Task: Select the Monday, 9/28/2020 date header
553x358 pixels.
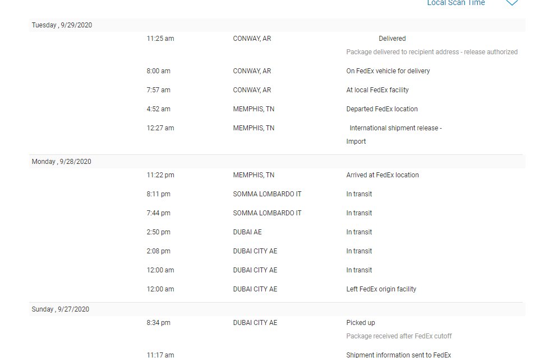Action: tap(61, 162)
